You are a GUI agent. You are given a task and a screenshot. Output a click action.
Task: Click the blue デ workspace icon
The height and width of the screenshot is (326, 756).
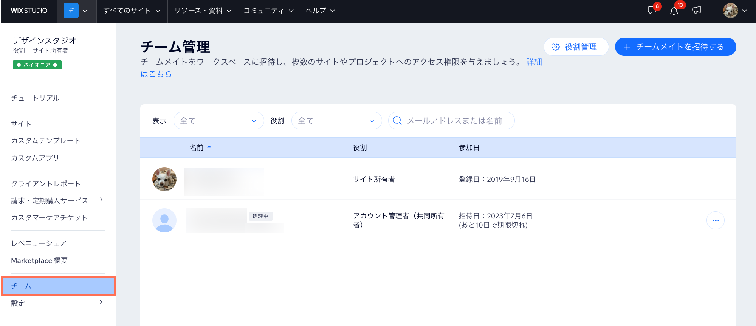click(x=71, y=11)
